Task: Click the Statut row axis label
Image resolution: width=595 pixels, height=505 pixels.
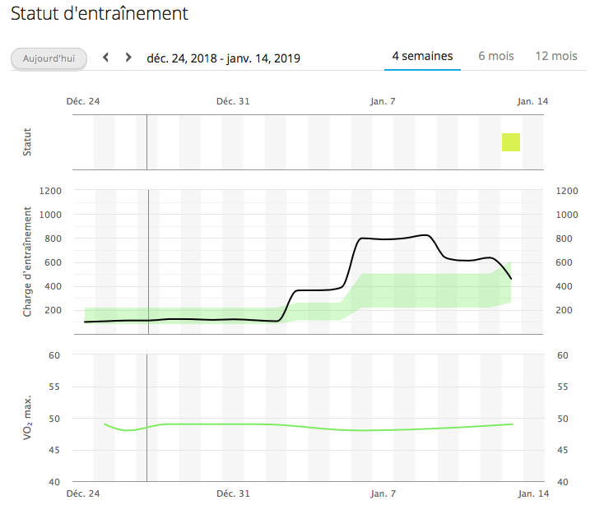Action: pos(28,141)
